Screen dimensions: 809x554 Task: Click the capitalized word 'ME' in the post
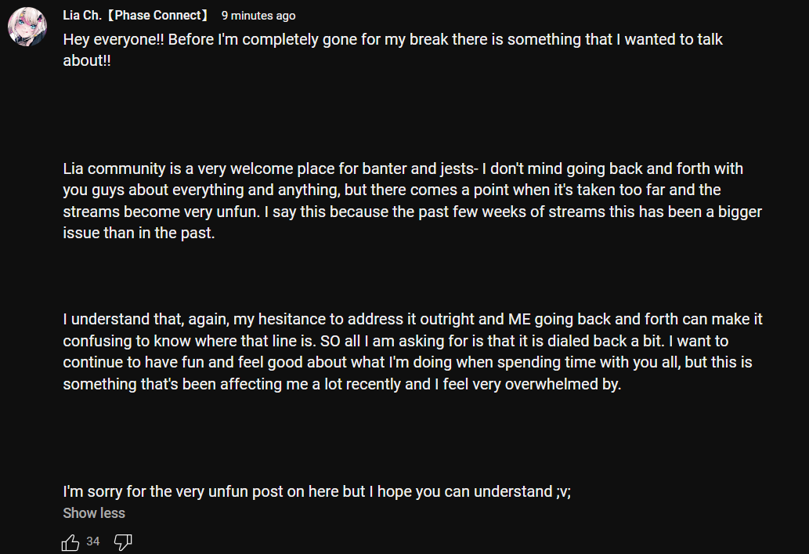(520, 320)
